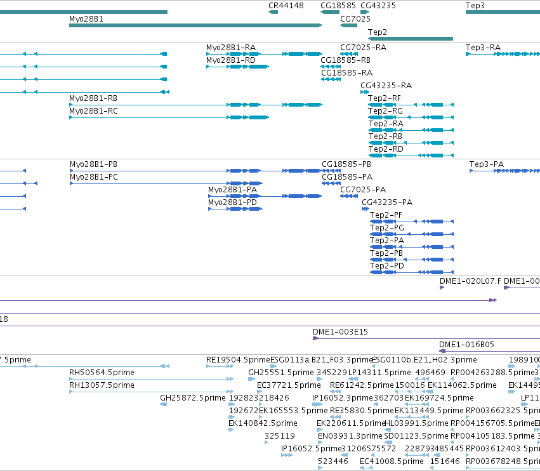This screenshot has height=471, width=540.
Task: Open transcript Tep2-RF
Action: click(411, 105)
